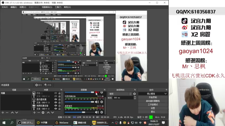
Task: Toggle lock on 视频采集设备 source
Action: pyautogui.click(x=59, y=106)
